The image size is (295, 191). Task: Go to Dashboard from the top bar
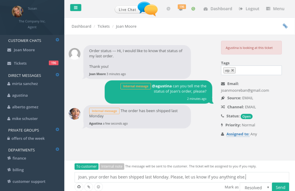[218, 9]
